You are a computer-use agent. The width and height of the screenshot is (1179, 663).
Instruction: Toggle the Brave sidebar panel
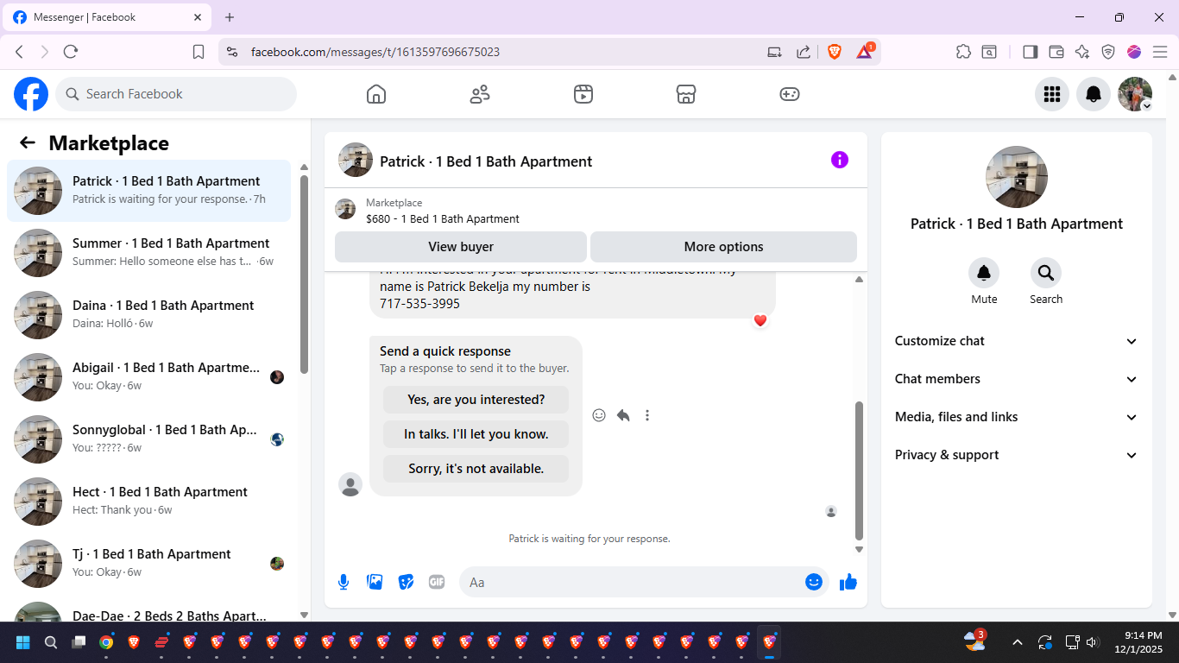[1030, 52]
